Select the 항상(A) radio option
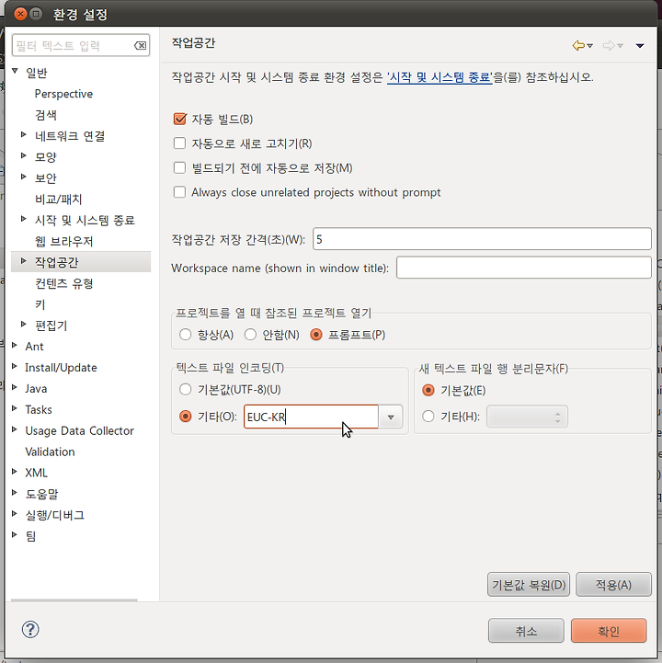Screen dimensions: 662x663 click(185, 335)
